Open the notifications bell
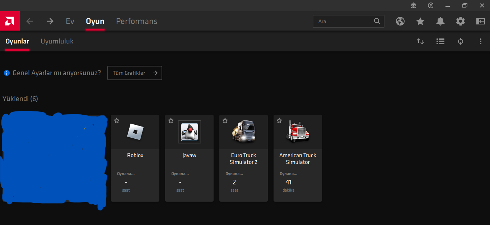The image size is (490, 225). [440, 21]
